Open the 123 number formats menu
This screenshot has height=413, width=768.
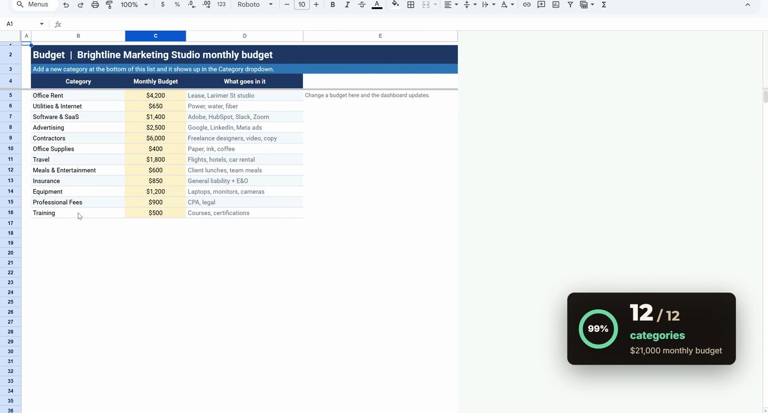click(221, 4)
